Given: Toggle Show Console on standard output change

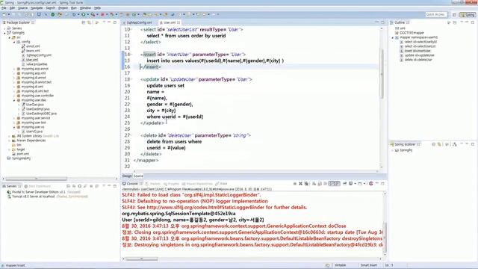Looking at the screenshot, I should click(332, 184).
